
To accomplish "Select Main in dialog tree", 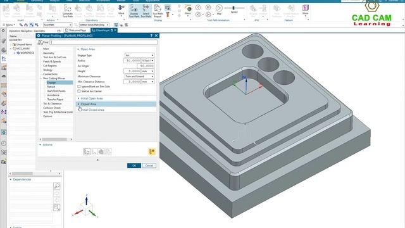I will 46,49.
